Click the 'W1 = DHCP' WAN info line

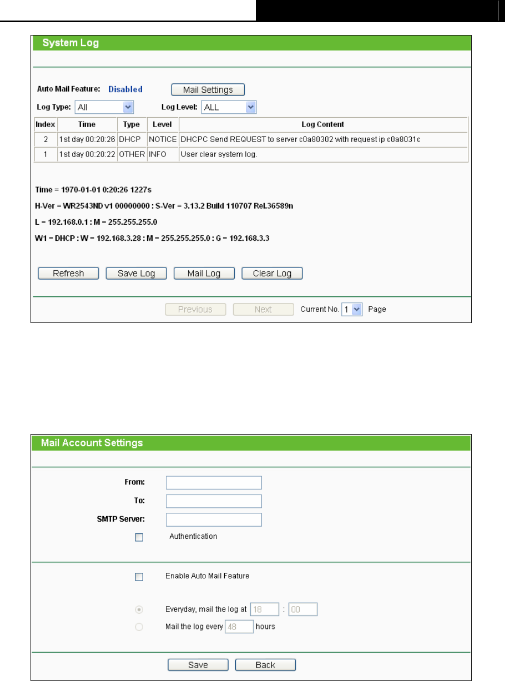click(x=152, y=239)
